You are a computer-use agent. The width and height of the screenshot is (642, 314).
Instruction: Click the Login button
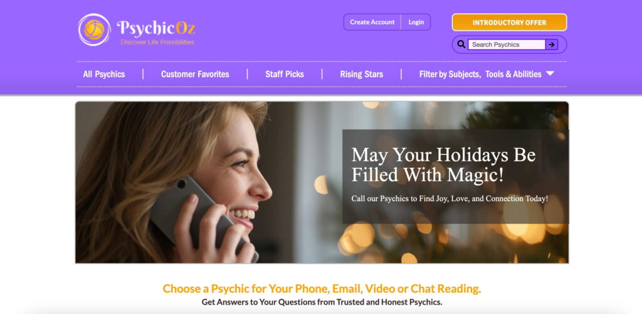416,22
